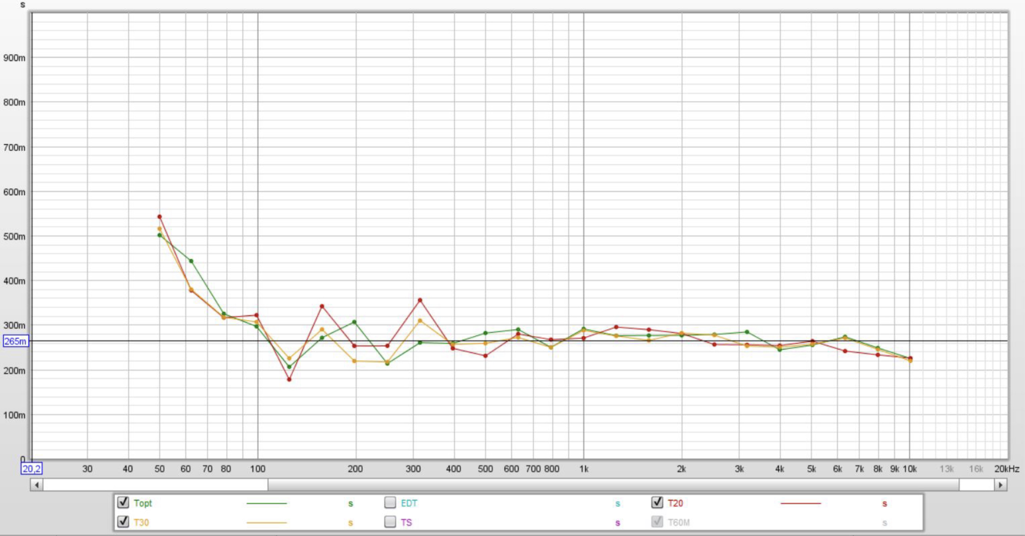The image size is (1025, 536).
Task: Click the EDT legend label
Action: (409, 503)
